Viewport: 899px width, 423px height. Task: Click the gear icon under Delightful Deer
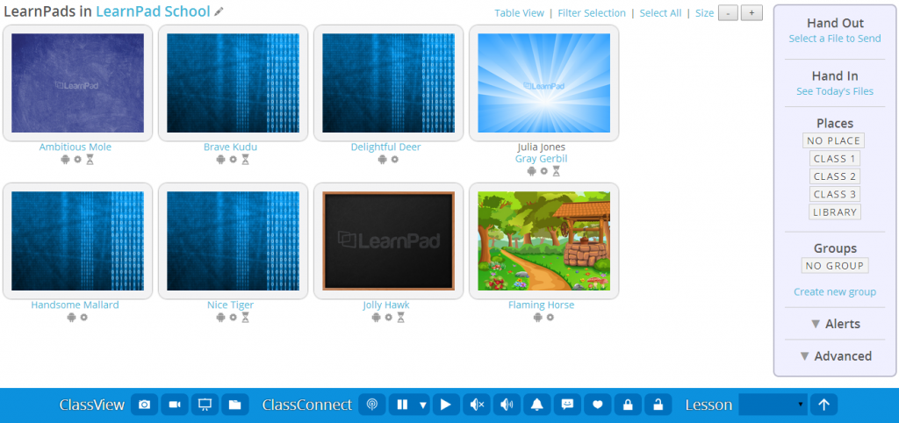[394, 160]
